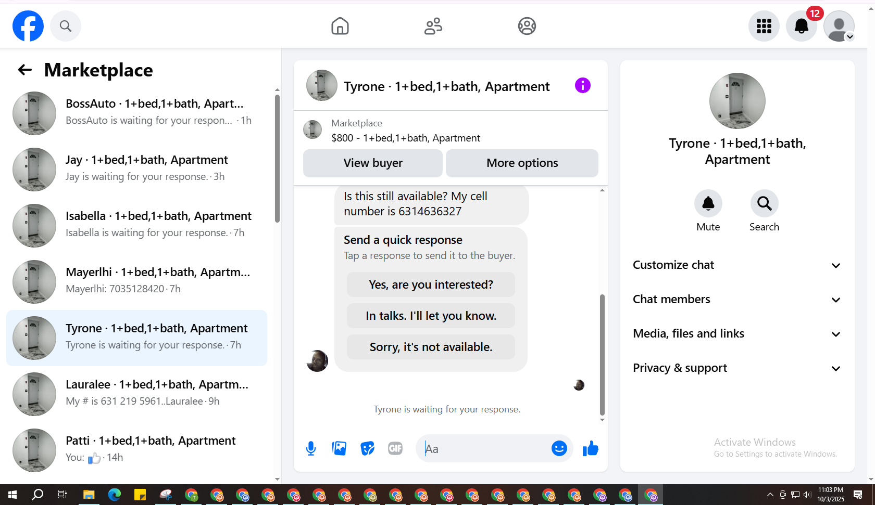Screen dimensions: 875x505
Task: Open the Notifications bell with 12 badge
Action: [802, 26]
